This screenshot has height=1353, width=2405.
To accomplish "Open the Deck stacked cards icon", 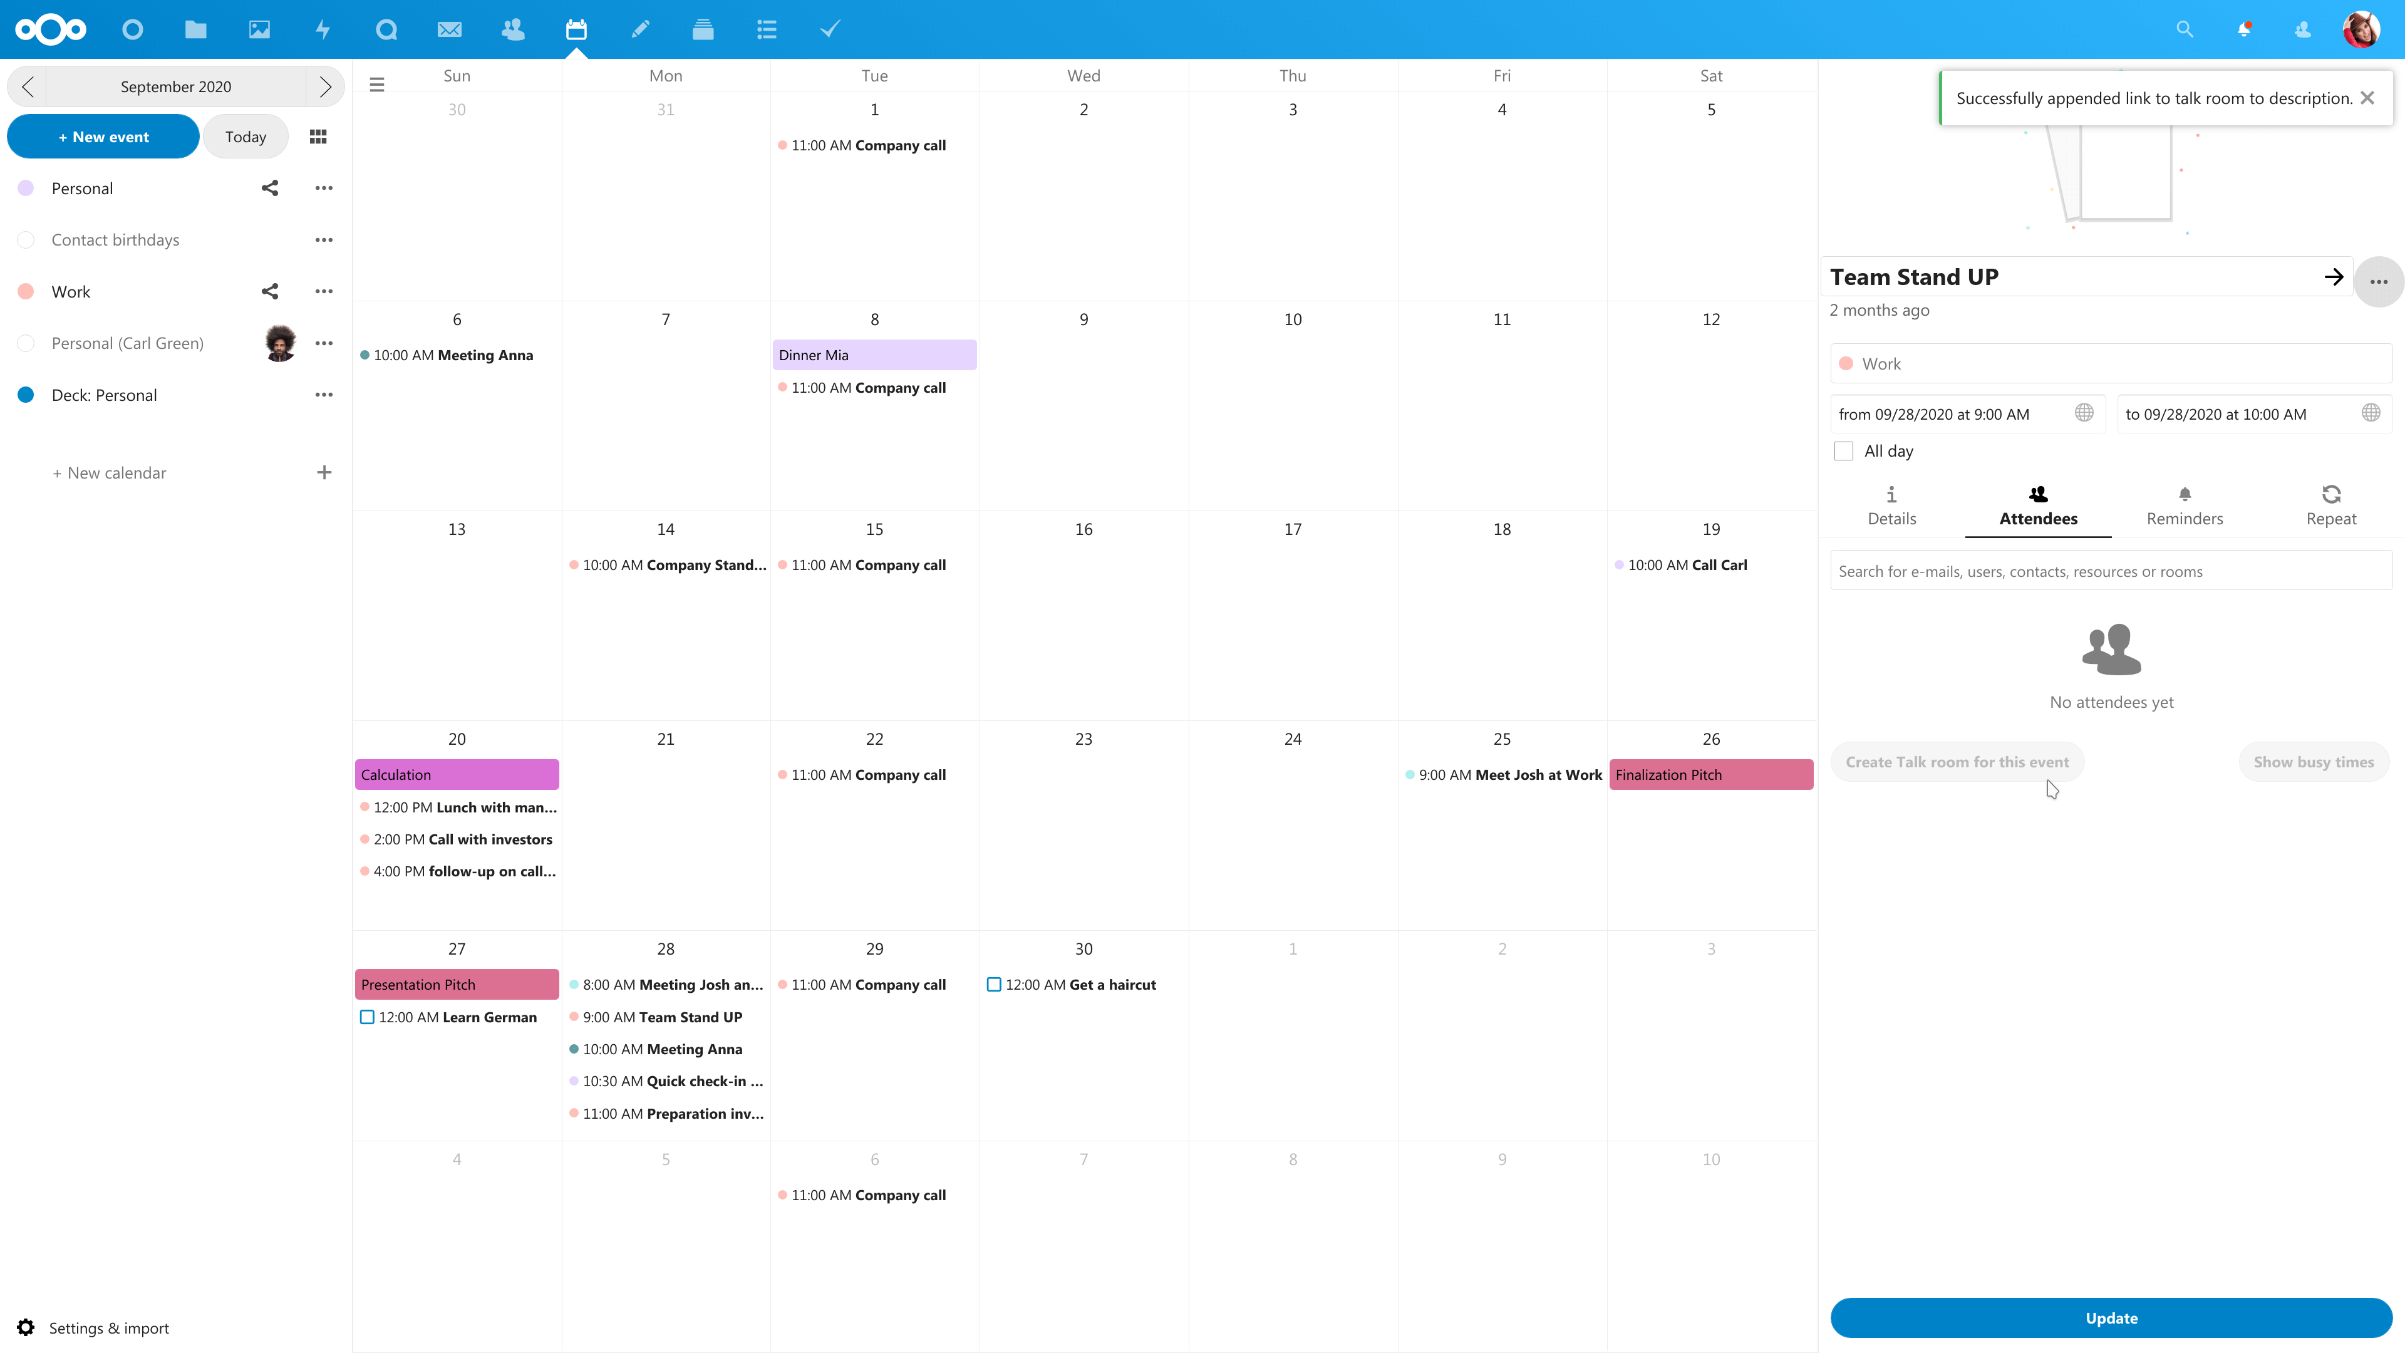I will (x=704, y=29).
